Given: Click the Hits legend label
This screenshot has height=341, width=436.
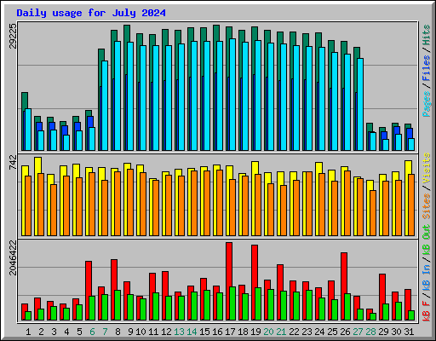Looking at the screenshot, I should (427, 35).
